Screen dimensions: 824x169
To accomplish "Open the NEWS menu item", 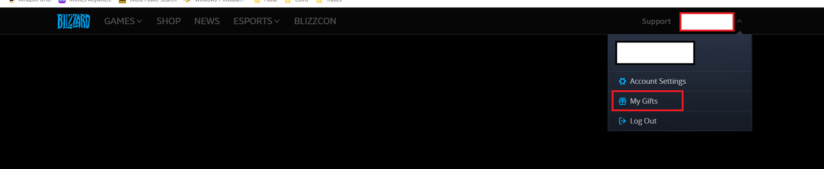I will point(207,21).
